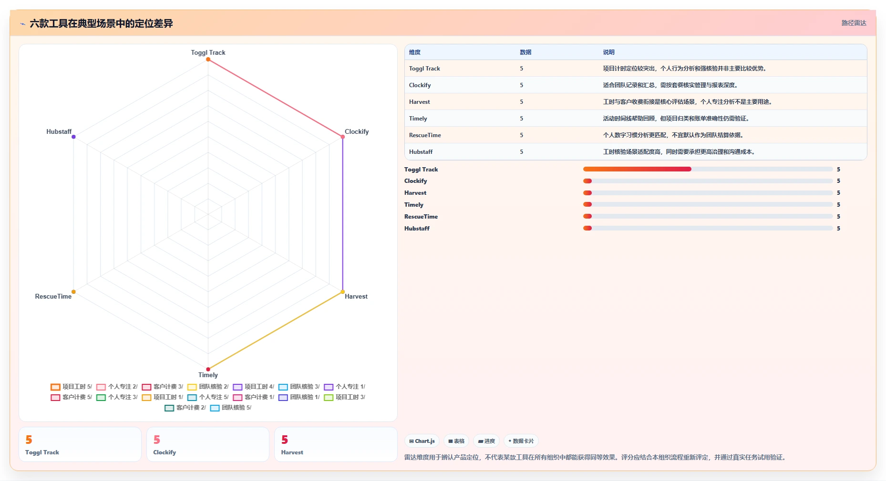Click the 项目工时 3/ legend entry
Screen dimensions: 886x481
344,397
